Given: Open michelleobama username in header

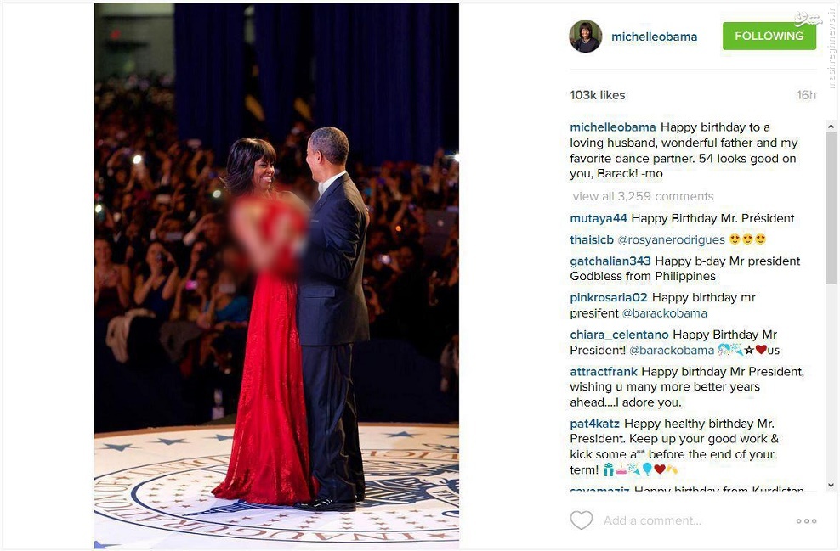Looking at the screenshot, I should [x=654, y=37].
